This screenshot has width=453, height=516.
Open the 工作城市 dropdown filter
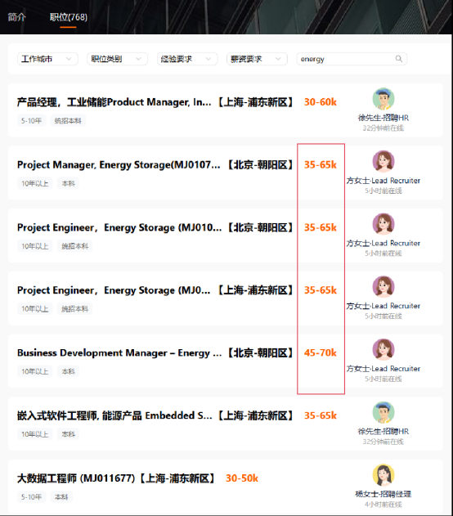[47, 59]
